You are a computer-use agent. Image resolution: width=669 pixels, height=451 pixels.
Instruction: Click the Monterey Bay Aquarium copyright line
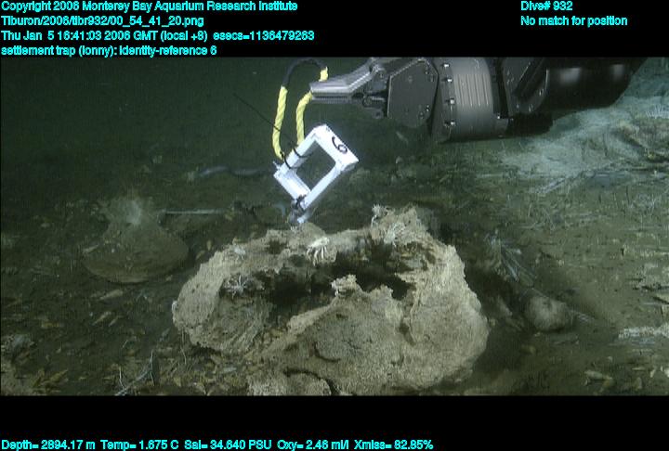[x=150, y=6]
